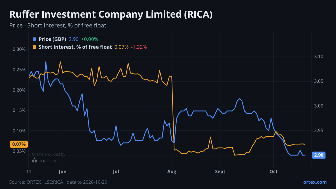Screen dimensions: 336x189
Task: Click the ORTEX logo icon
Action: [x=35, y=160]
